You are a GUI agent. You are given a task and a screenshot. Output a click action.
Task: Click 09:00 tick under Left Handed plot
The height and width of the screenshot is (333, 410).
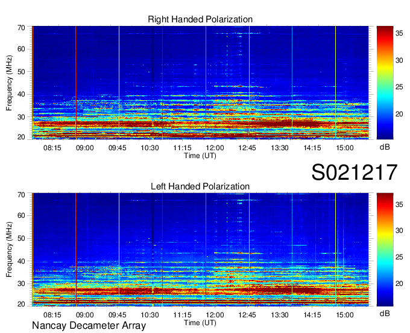tap(85, 315)
